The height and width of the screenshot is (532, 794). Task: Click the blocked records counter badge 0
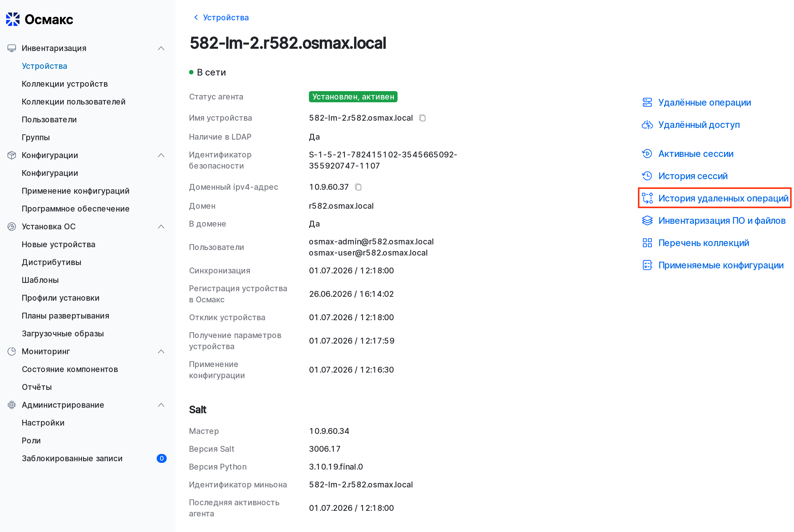point(161,458)
